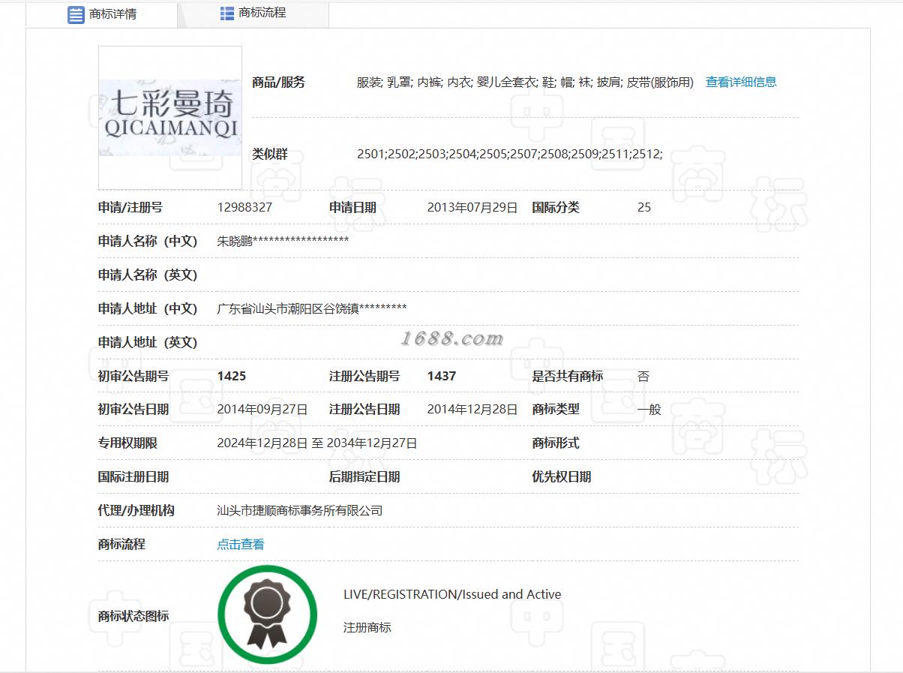Open the 查看详细信息 link
The image size is (903, 673).
pos(741,82)
